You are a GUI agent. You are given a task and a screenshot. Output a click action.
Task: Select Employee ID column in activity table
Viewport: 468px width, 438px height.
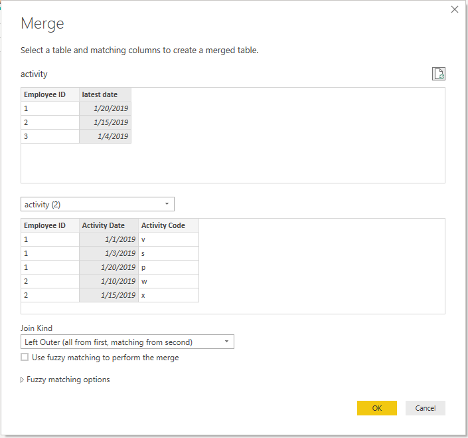[x=50, y=94]
